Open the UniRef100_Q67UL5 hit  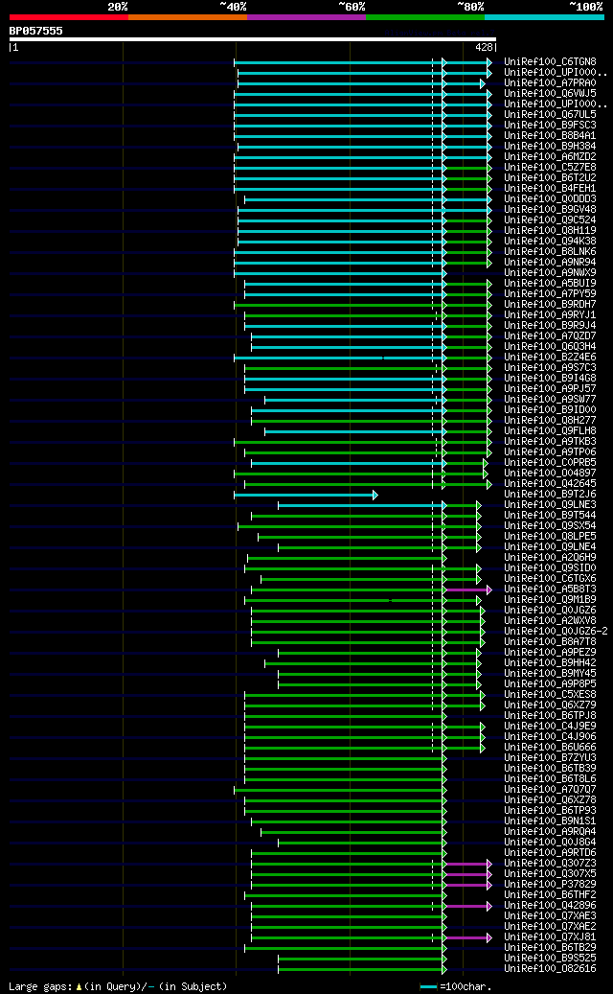[550, 115]
